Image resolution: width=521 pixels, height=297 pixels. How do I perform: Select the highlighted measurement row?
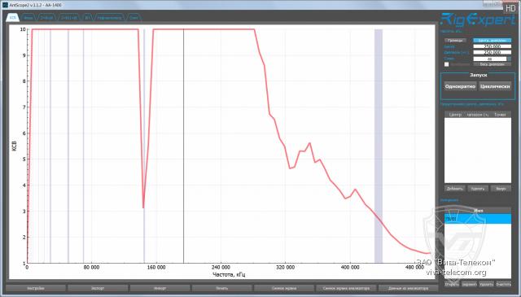(x=478, y=219)
